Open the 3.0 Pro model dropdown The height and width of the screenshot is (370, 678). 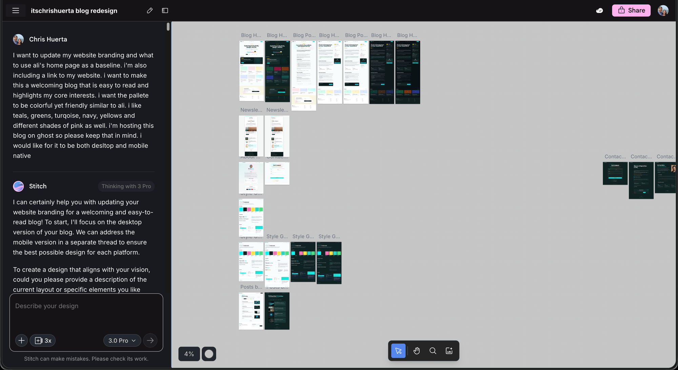coord(122,340)
